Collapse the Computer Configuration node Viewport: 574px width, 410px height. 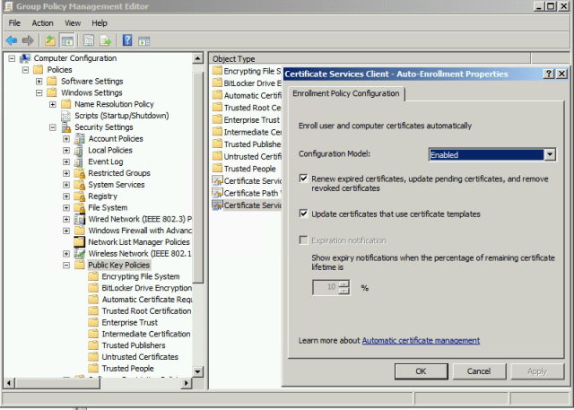click(x=12, y=58)
